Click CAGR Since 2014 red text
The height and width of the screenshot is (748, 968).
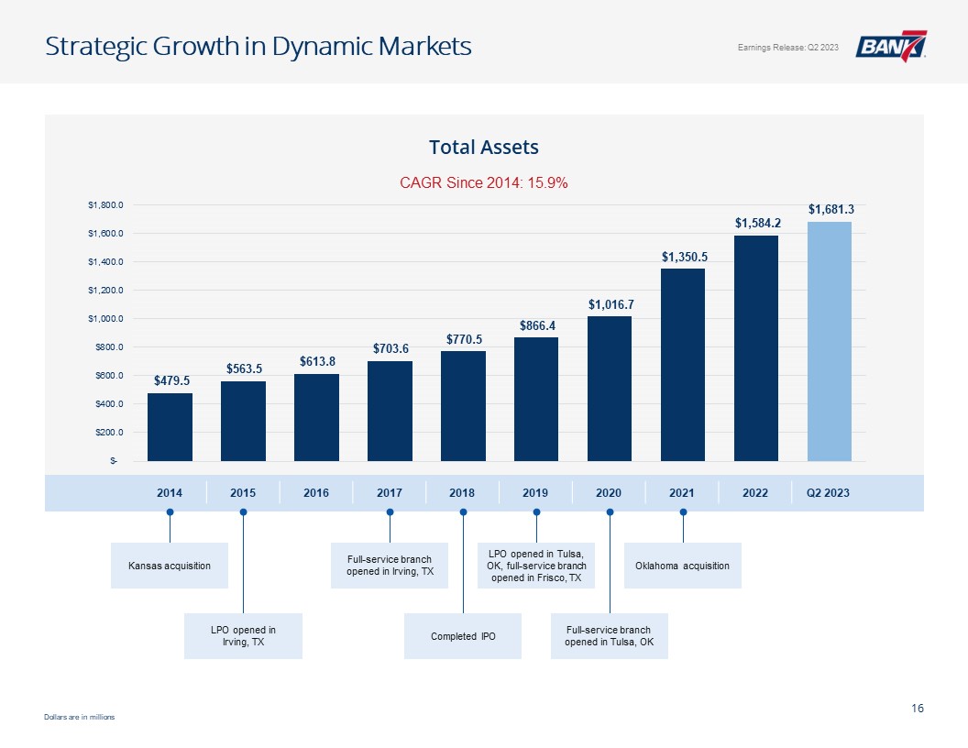[x=484, y=182]
